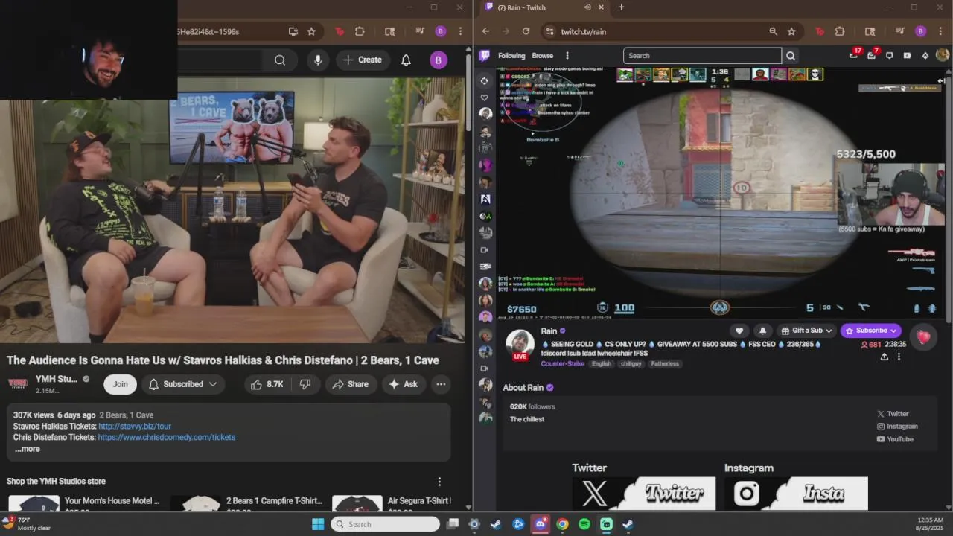The width and height of the screenshot is (953, 536).
Task: Open the Instagram link in About Rain
Action: point(897,427)
